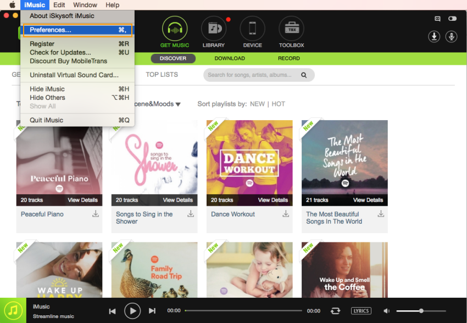The width and height of the screenshot is (467, 323).
Task: Download The Most Beautiful Songs playlist
Action: pos(381,214)
